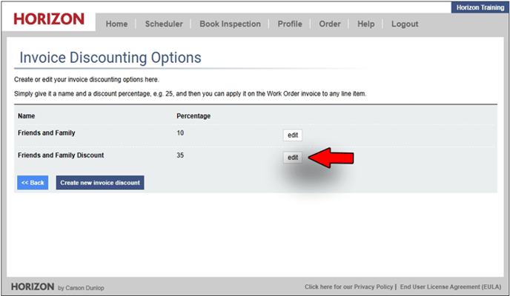Open the Privacy Policy link in the footer

pyautogui.click(x=348, y=286)
